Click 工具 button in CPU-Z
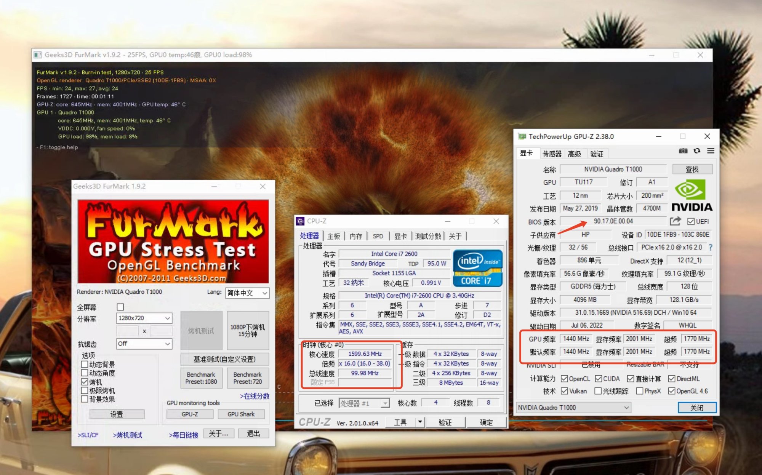Screen dimensions: 762x475 (x=400, y=422)
